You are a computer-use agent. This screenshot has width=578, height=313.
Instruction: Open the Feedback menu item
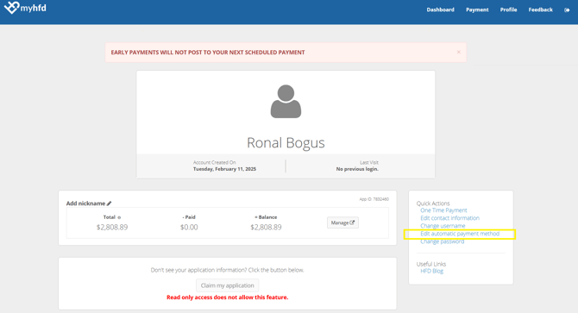(x=540, y=10)
